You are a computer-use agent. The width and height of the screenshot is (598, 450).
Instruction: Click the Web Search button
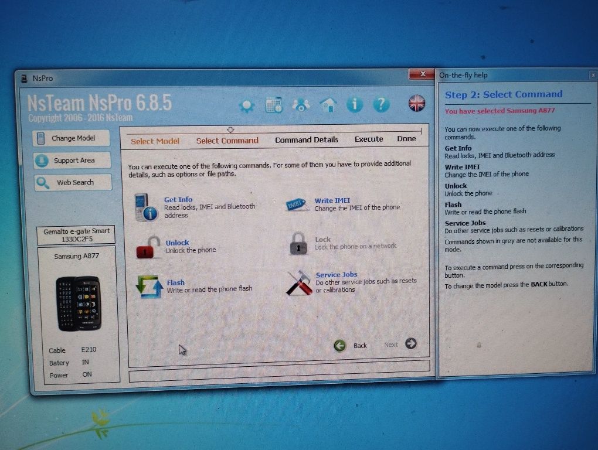(73, 182)
